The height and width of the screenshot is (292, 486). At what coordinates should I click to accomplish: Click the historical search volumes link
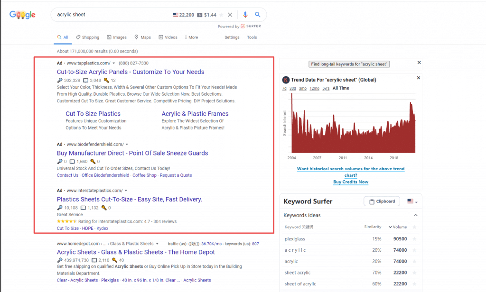[x=351, y=172]
